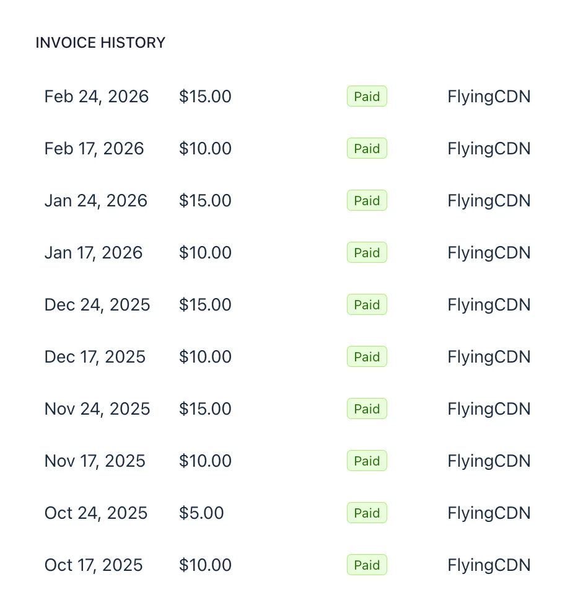
Task: Open the Jan 17, 2026 invoice date
Action: click(x=94, y=253)
